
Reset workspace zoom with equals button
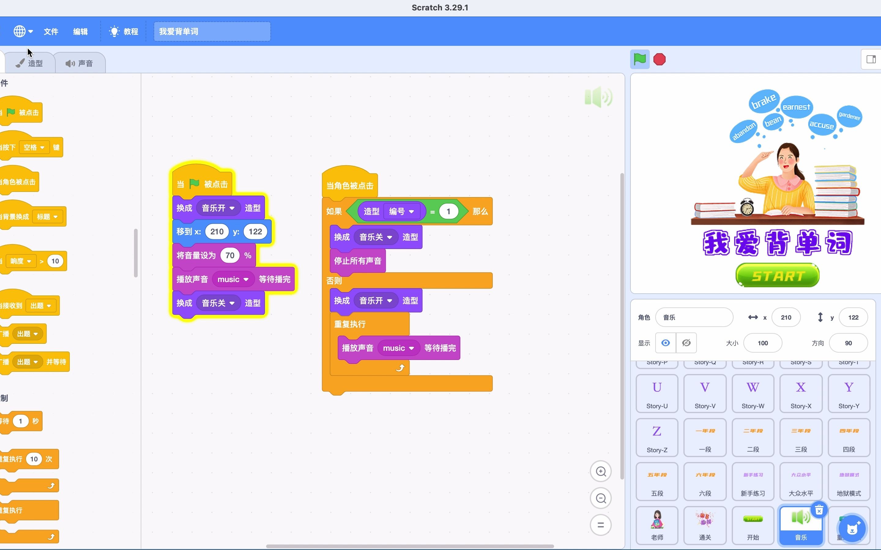(x=601, y=525)
